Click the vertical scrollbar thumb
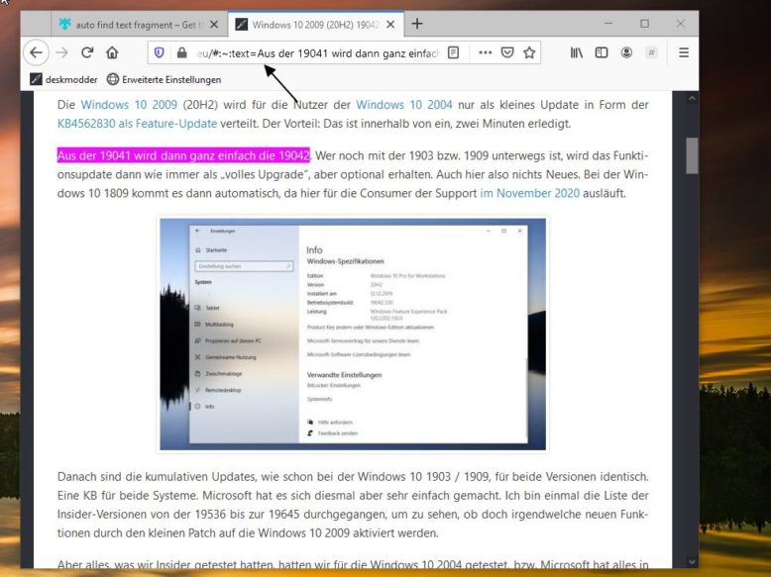Viewport: 771px width, 577px height. 692,155
